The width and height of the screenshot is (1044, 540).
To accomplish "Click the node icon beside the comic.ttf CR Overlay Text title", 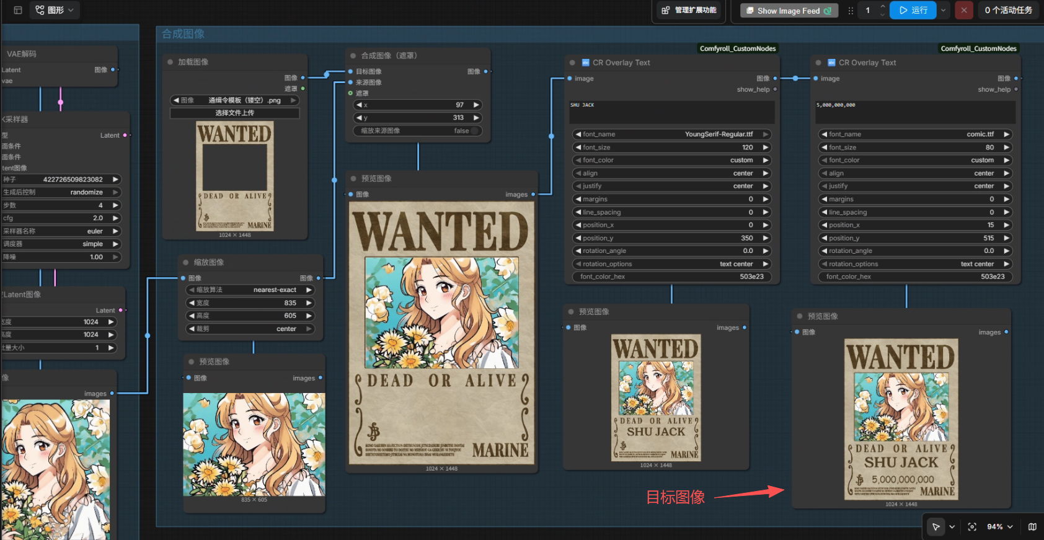I will (x=832, y=63).
